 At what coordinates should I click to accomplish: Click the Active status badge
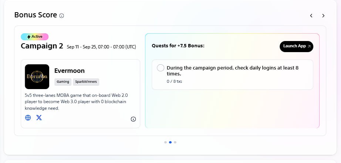[34, 37]
